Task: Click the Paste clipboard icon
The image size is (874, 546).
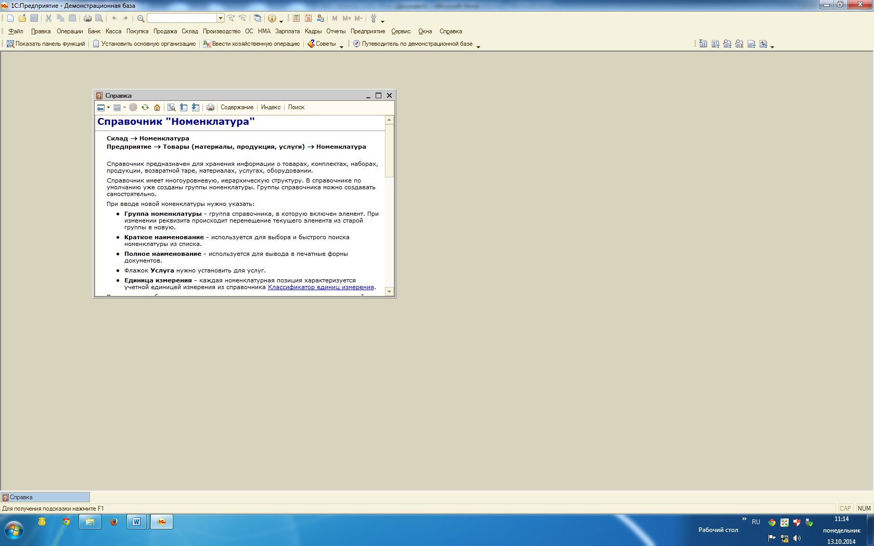Action: tap(72, 18)
